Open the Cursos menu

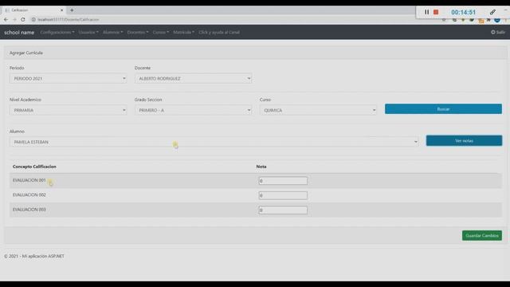point(161,32)
